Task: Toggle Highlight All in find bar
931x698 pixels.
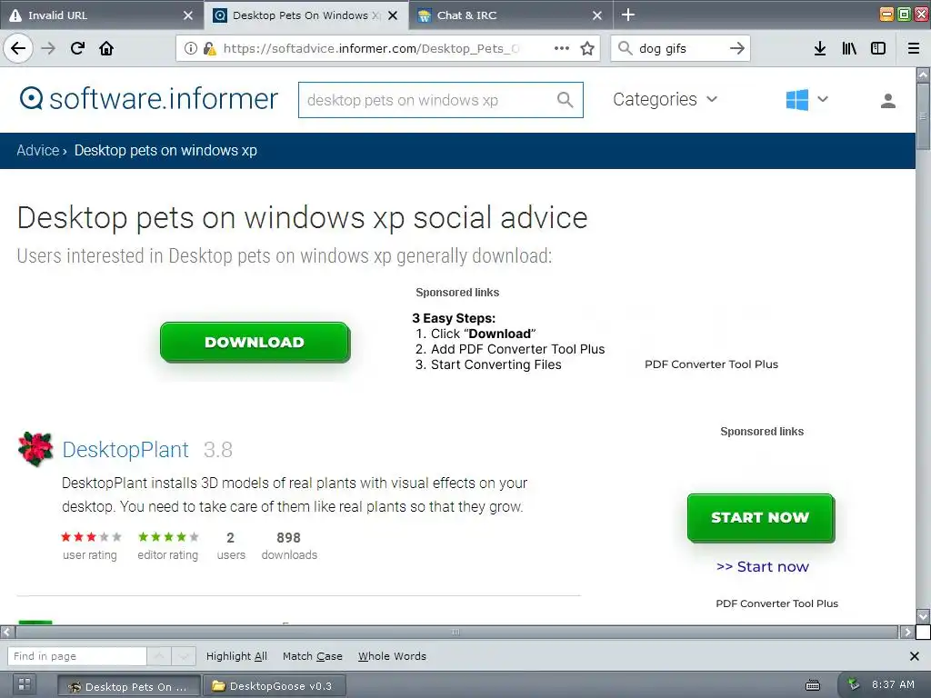Action: click(x=236, y=656)
